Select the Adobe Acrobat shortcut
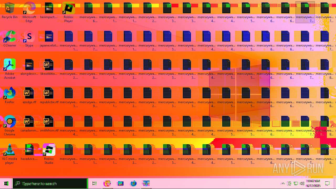This screenshot has width=336, height=189. (10, 69)
